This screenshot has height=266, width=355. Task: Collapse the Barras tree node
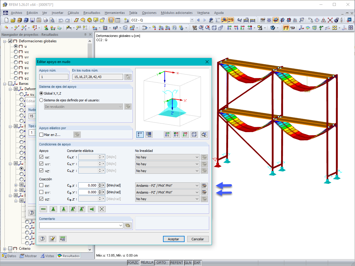(5, 84)
